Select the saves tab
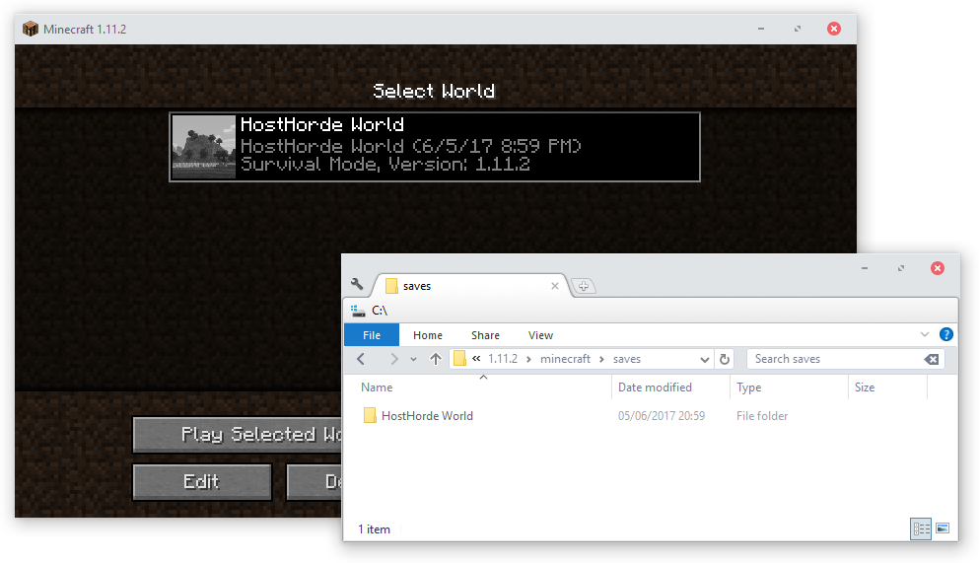The height and width of the screenshot is (563, 979). pyautogui.click(x=469, y=286)
